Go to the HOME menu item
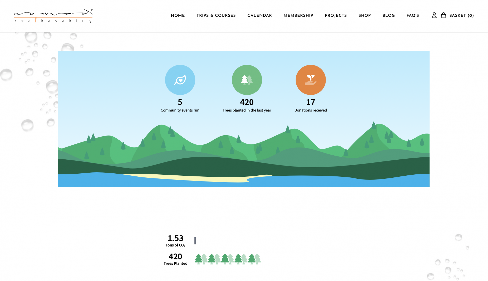Viewport: 488px width, 281px height. pyautogui.click(x=178, y=15)
